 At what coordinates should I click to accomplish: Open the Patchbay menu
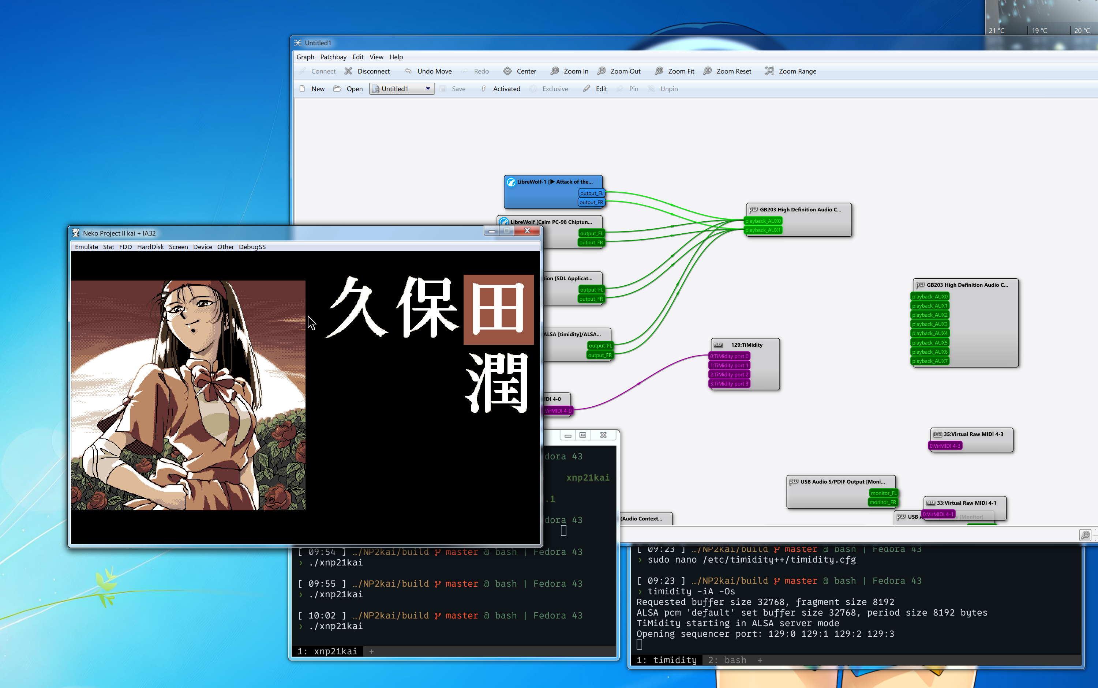pos(333,57)
